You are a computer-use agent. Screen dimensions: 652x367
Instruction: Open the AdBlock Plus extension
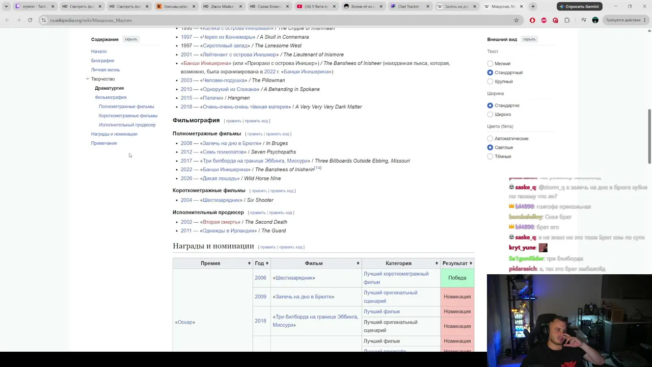544,20
